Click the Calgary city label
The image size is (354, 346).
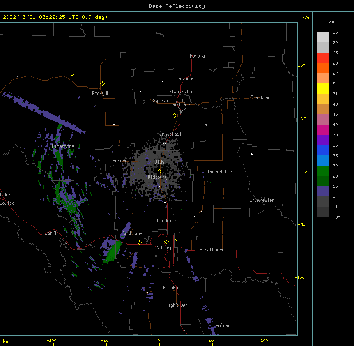click(164, 248)
